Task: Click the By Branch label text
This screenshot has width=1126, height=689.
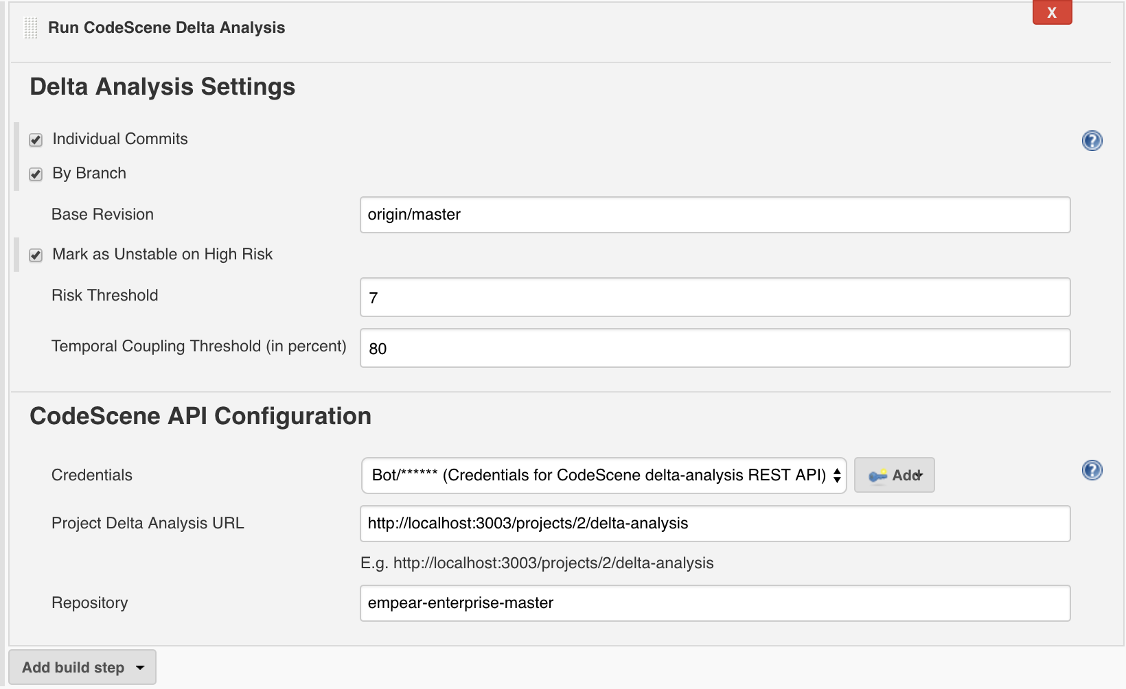Action: [x=89, y=174]
